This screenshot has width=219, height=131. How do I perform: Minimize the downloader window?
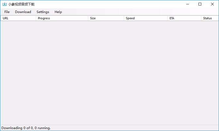pyautogui.click(x=188, y=4)
